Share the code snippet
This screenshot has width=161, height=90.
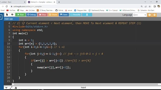[53, 15]
